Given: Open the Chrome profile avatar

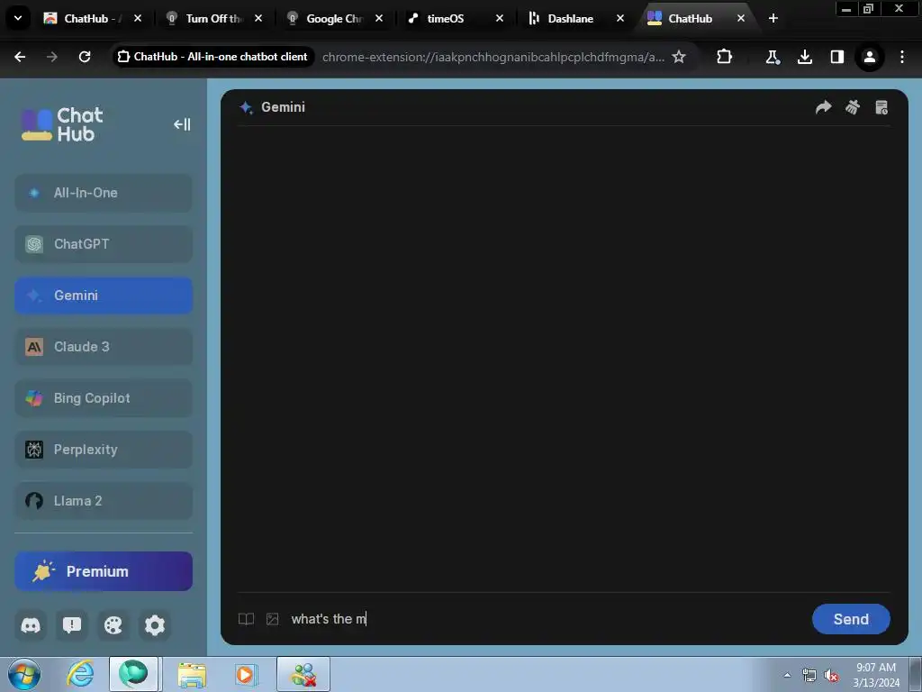Looking at the screenshot, I should (x=870, y=57).
